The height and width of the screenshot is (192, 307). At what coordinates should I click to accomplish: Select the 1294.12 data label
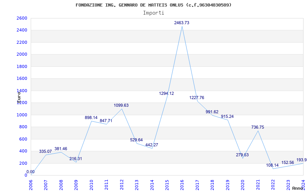point(167,93)
